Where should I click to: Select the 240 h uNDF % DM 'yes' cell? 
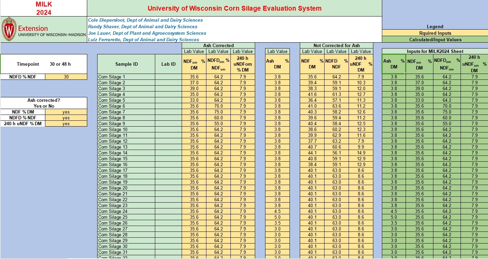[x=66, y=123]
